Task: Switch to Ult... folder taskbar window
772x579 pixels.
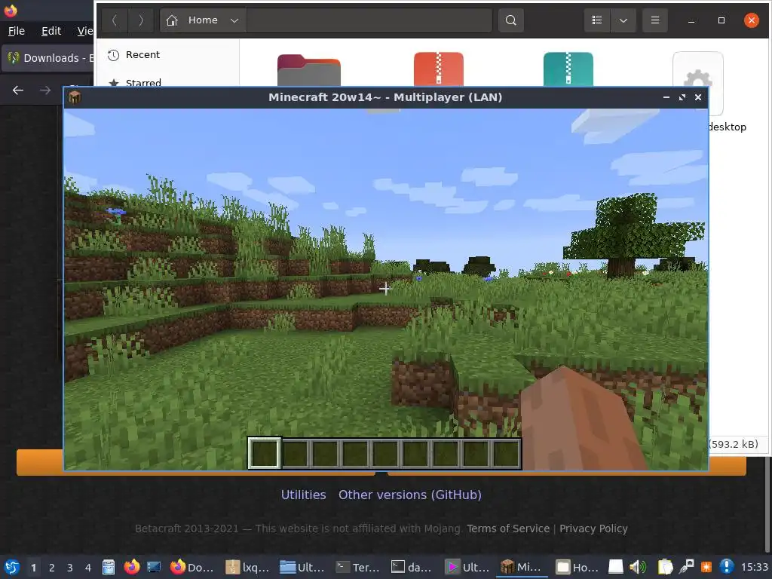Action: [x=302, y=567]
